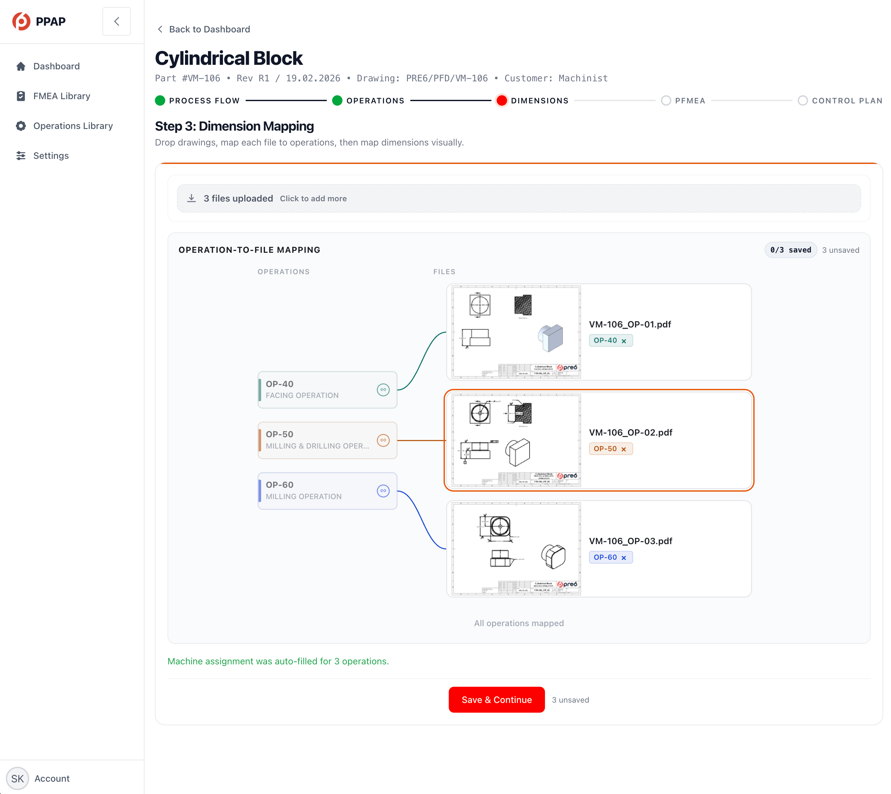
Task: Open the SK Account avatar
Action: pyautogui.click(x=17, y=779)
